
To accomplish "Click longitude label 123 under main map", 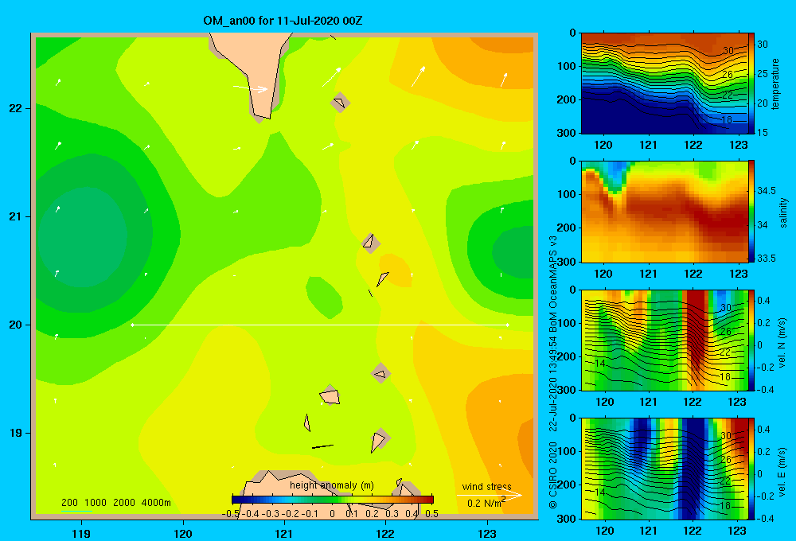I will [x=487, y=533].
